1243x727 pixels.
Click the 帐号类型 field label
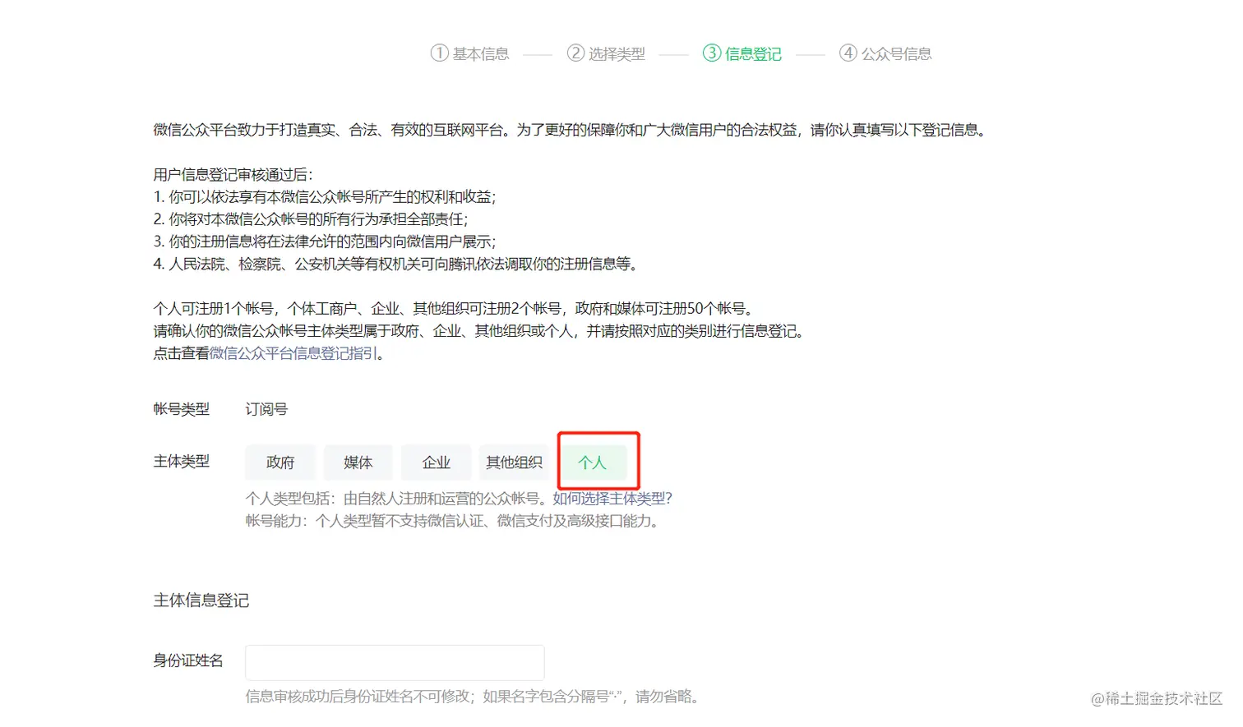(181, 409)
